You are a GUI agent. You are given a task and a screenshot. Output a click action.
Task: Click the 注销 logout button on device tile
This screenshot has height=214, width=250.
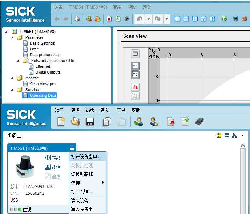[x=53, y=167]
